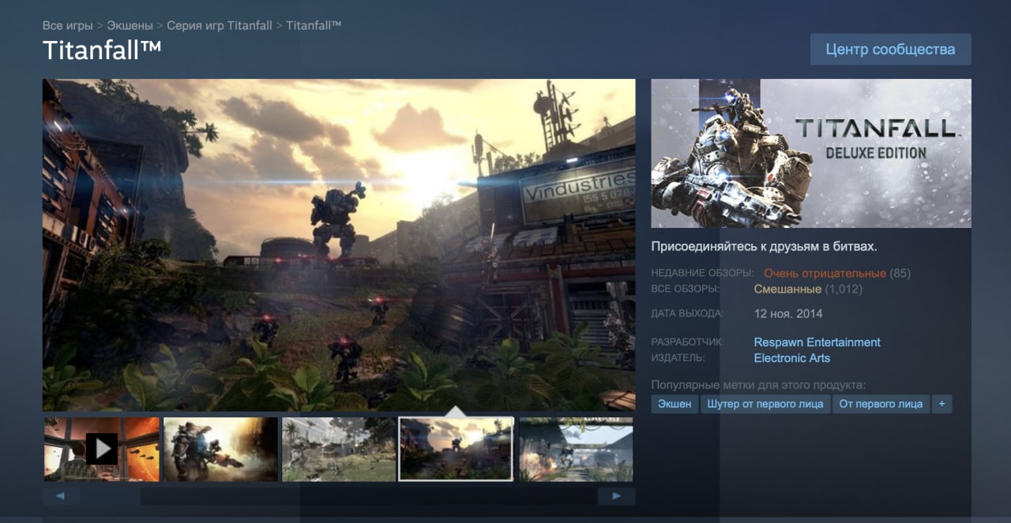Click the 'НЕДАВНИЕ ОБЗОРЫ:' label

tap(702, 273)
